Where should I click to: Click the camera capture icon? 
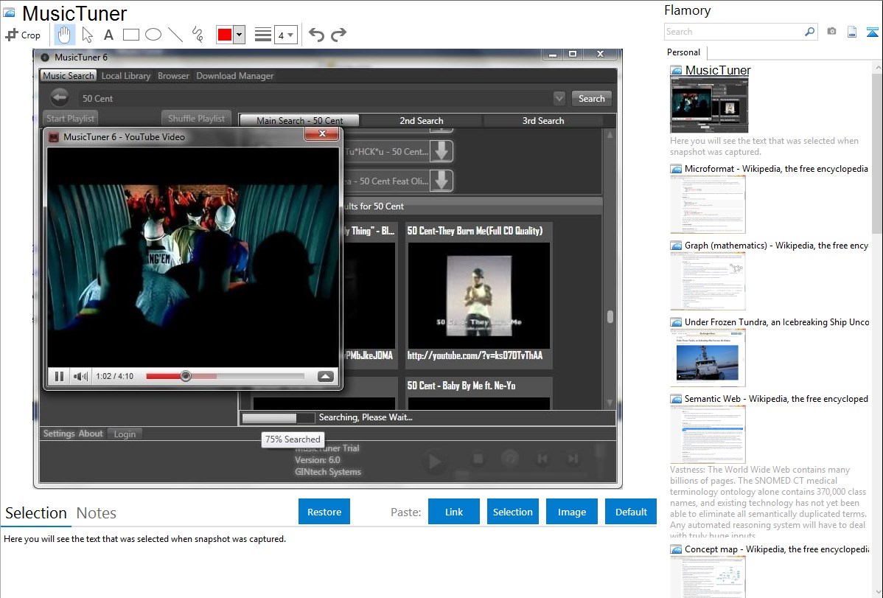[x=831, y=32]
